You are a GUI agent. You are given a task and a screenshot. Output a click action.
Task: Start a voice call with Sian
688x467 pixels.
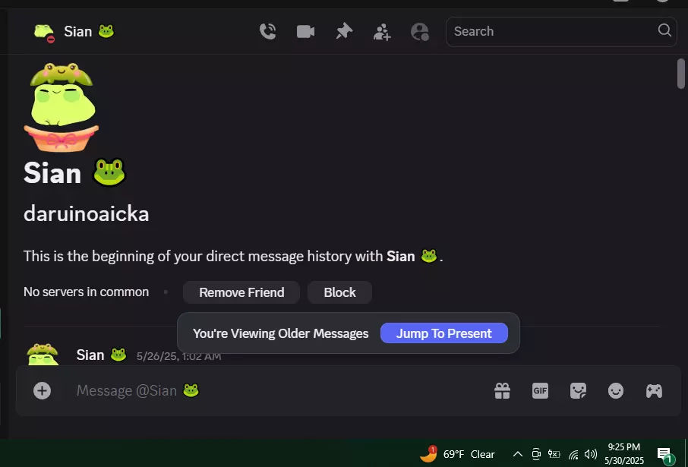coord(267,32)
